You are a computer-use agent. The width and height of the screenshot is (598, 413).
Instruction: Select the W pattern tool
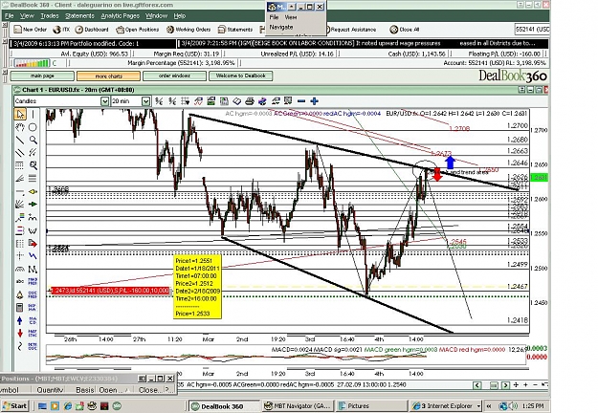coord(33,230)
